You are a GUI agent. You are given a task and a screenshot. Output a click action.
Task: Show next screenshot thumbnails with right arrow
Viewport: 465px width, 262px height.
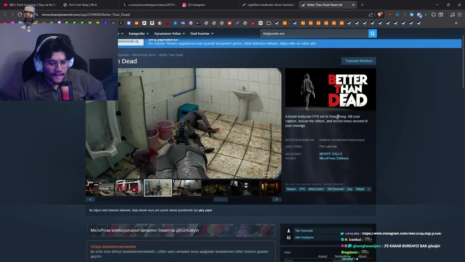coord(276,199)
